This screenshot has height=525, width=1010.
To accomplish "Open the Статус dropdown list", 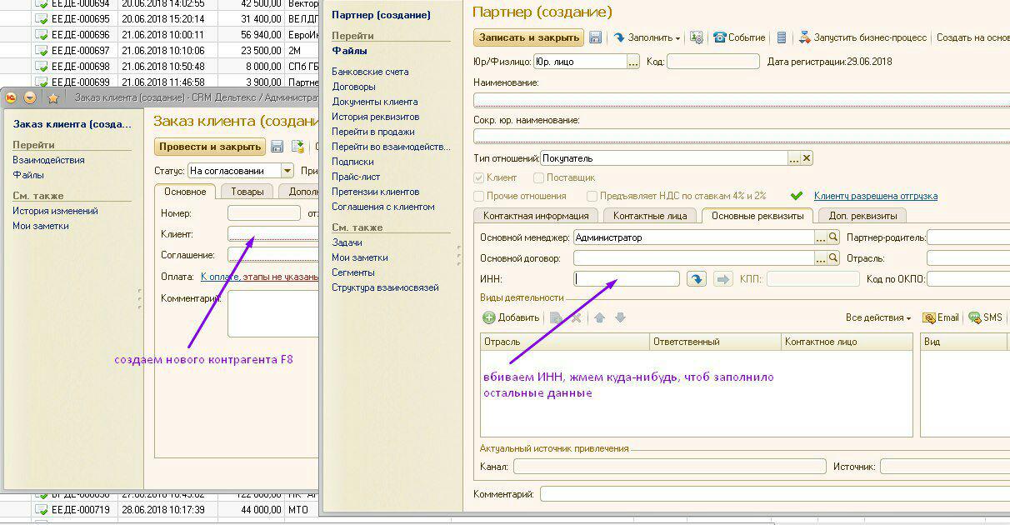I will (287, 171).
